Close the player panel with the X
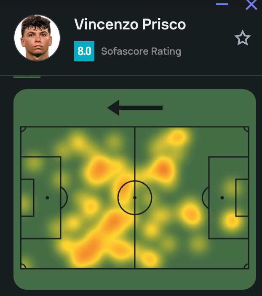The image size is (262, 296). (251, 5)
